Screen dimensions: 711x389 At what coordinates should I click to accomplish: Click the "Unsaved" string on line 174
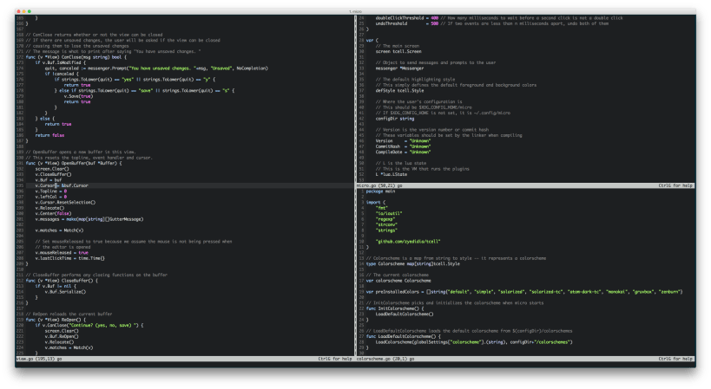(221, 68)
